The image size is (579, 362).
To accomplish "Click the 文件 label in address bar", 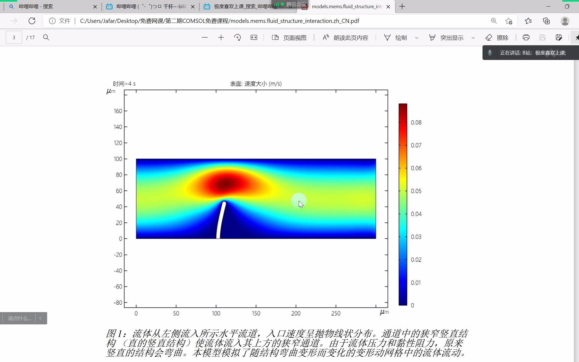I will [65, 21].
